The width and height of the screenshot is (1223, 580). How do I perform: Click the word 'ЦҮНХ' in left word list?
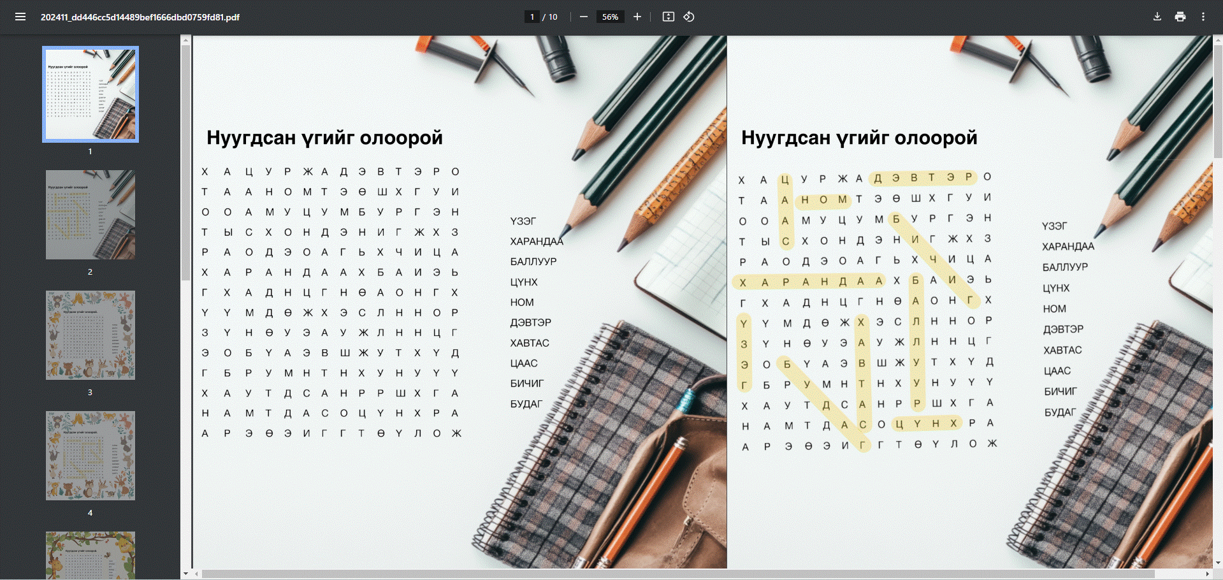pos(524,282)
